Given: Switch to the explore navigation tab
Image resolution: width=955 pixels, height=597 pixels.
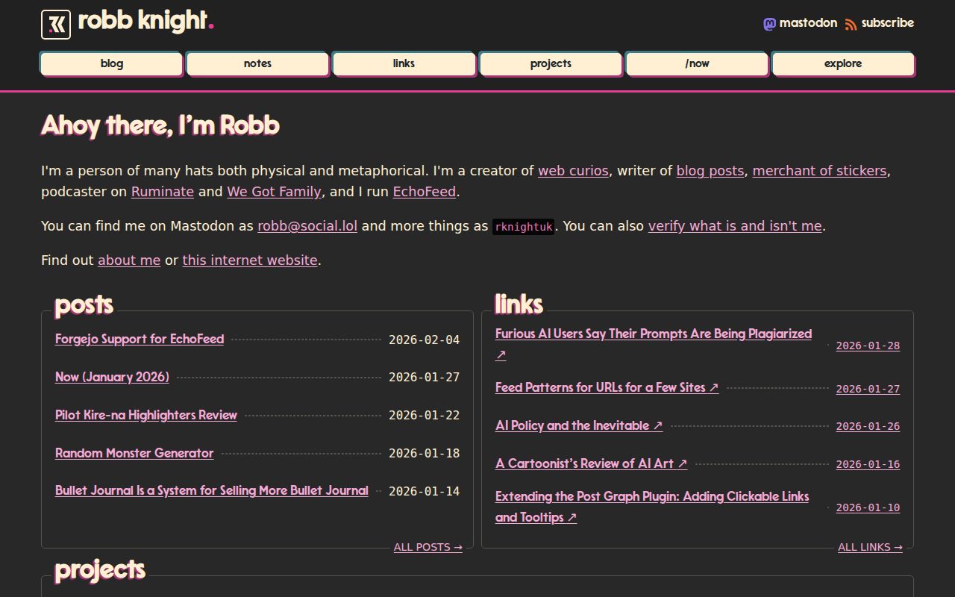Looking at the screenshot, I should click(x=843, y=63).
